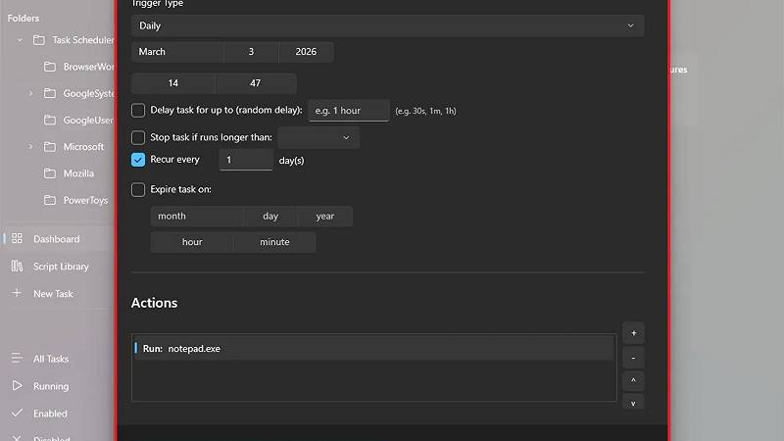Viewport: 784px width, 441px height.
Task: Open New Task in sidebar
Action: tap(53, 293)
